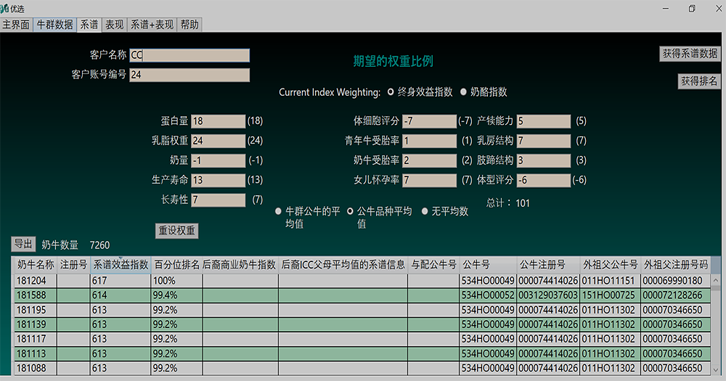This screenshot has width=726, height=381.
Task: Open the 系谱+表现 tab
Action: coord(152,24)
